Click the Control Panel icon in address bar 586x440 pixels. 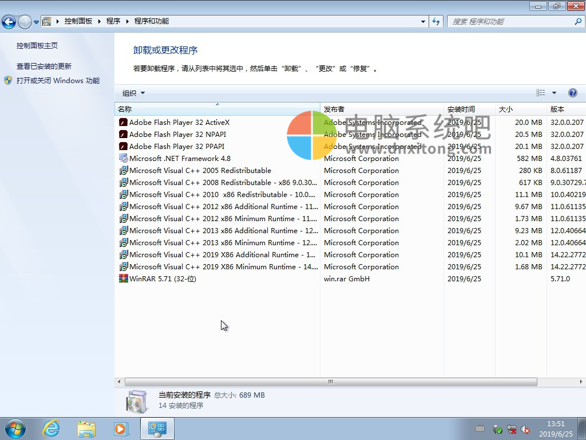coord(47,21)
